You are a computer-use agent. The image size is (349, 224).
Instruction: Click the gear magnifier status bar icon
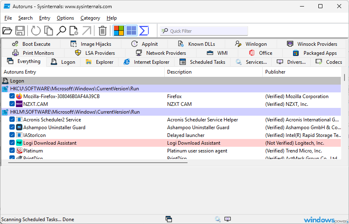218,219
